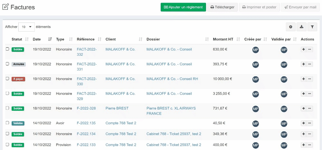Click the plus icon for FACT-2022-330 row

pos(304,79)
